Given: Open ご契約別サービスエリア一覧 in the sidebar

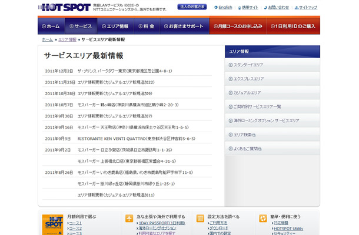Looking at the screenshot, I should pos(272,106).
